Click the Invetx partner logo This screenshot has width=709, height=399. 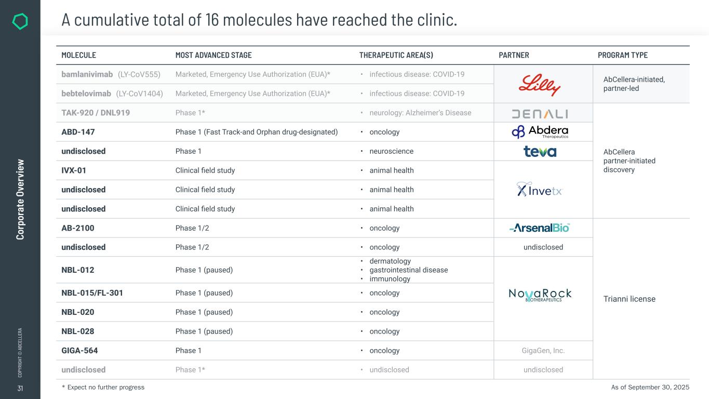(x=540, y=190)
